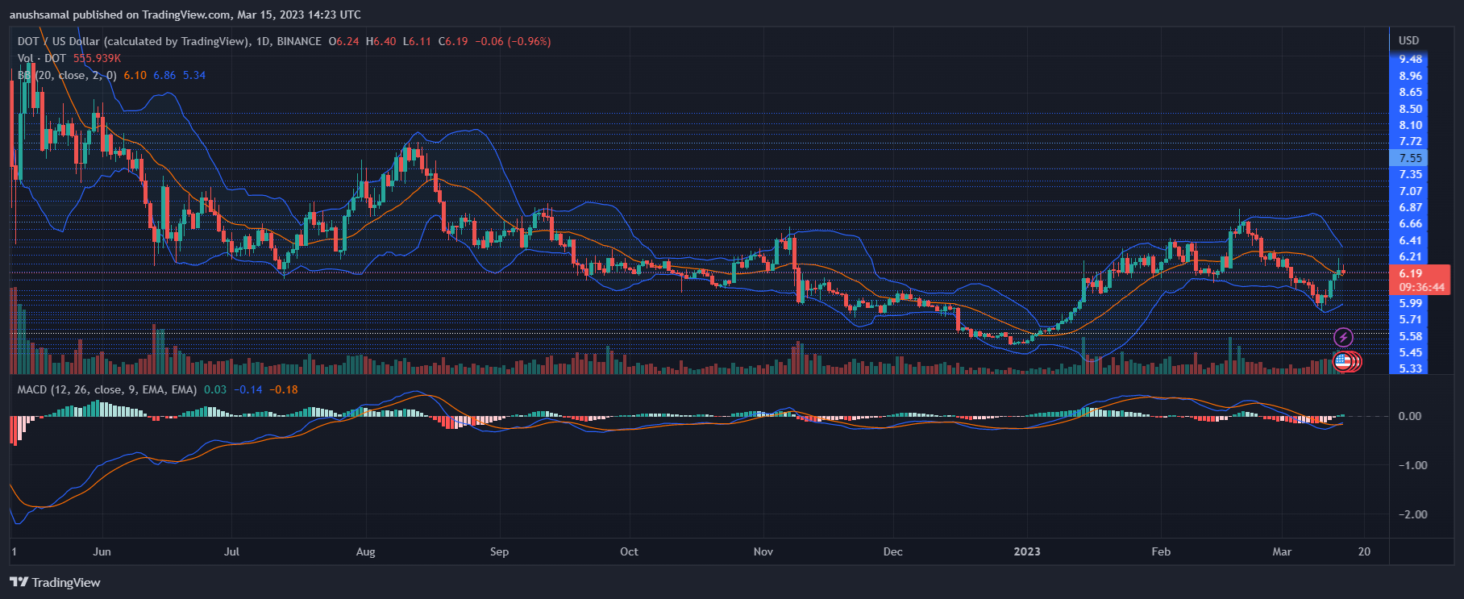The height and width of the screenshot is (599, 1464).
Task: Click the anushsamal published on TradingView.com header
Action: pyautogui.click(x=185, y=15)
